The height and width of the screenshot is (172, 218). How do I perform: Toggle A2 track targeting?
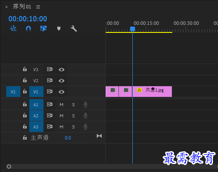36,116
